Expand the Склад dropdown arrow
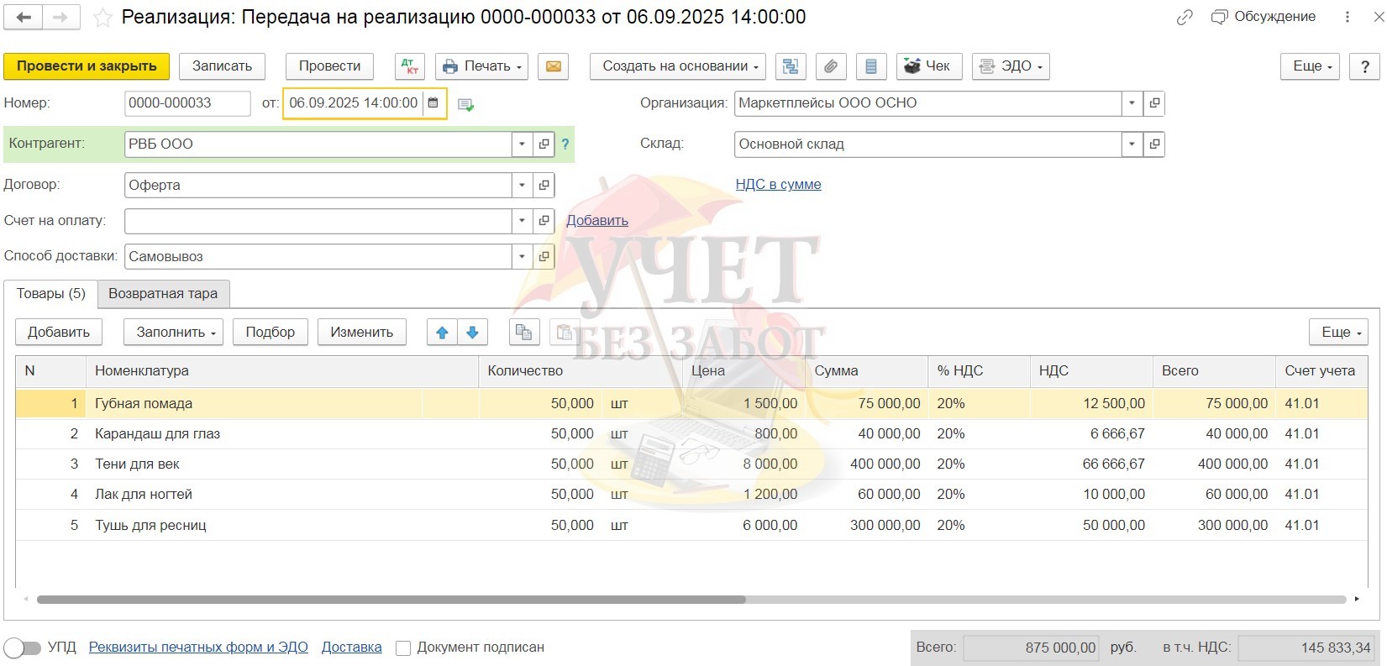This screenshot has width=1387, height=666. 1132,144
